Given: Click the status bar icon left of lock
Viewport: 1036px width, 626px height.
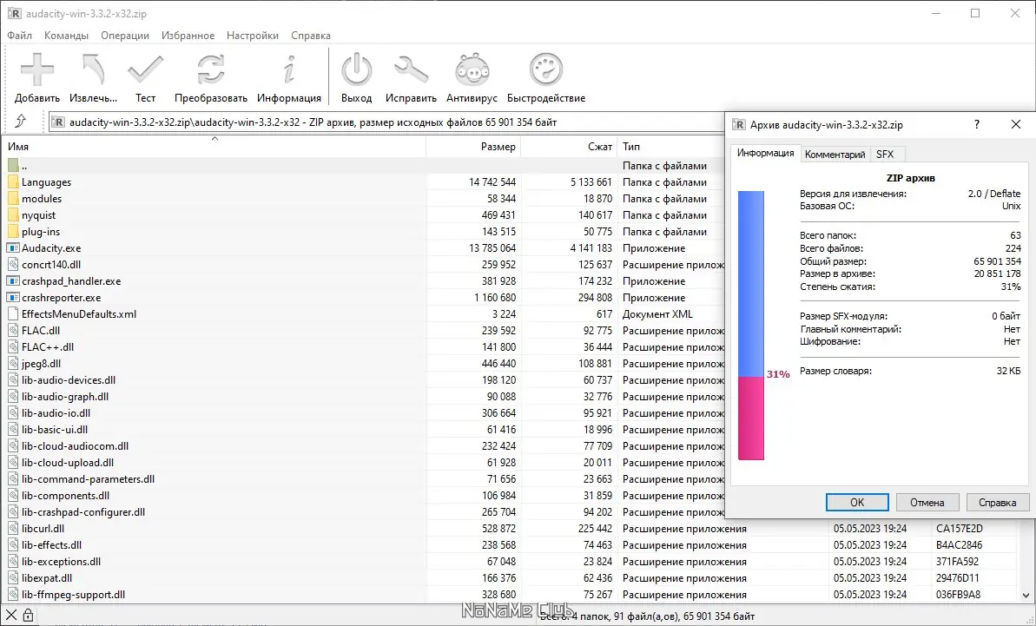Looking at the screenshot, I should 11,616.
